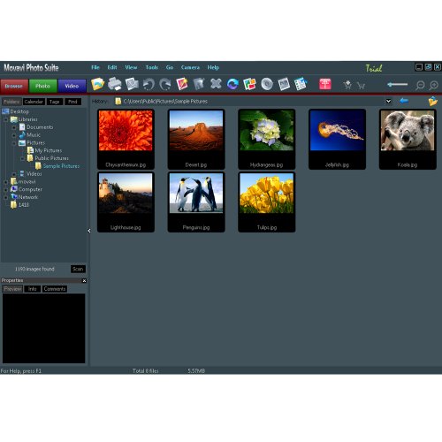Select the Tulips.jpg thumbnail
The width and height of the screenshot is (442, 442).
pos(267,202)
